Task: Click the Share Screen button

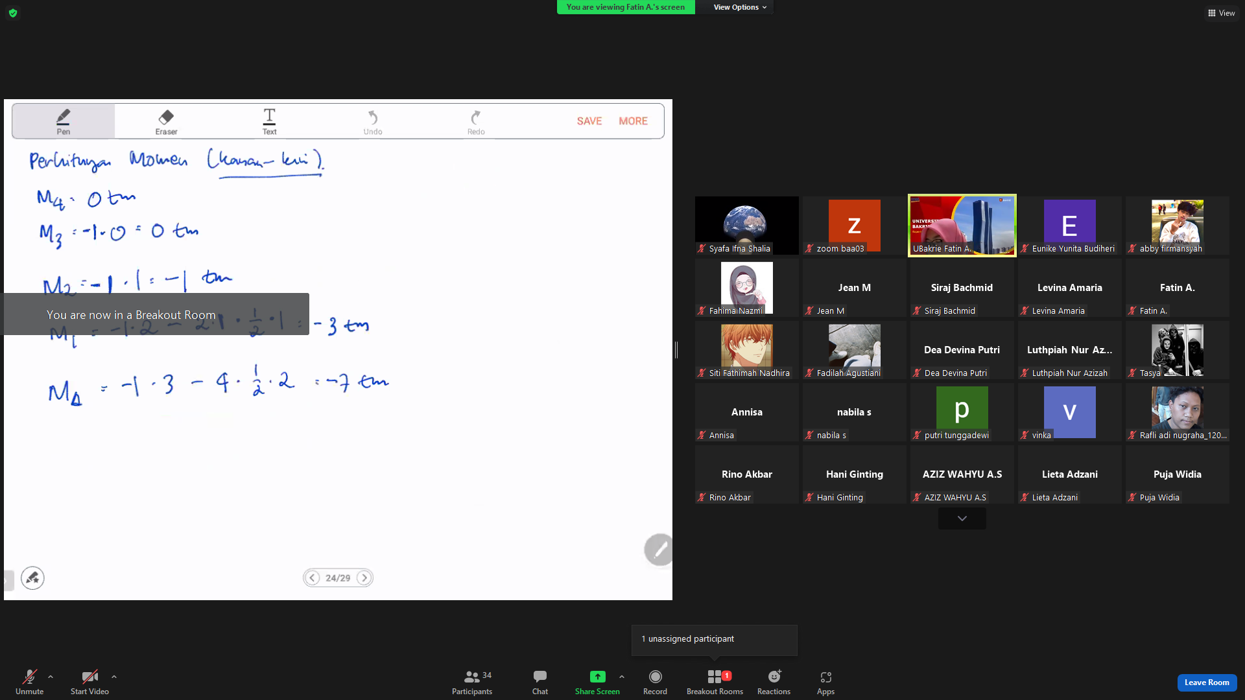Action: click(x=597, y=682)
